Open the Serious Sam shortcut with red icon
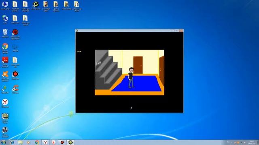The height and width of the screenshot is (145, 259). 15,34
